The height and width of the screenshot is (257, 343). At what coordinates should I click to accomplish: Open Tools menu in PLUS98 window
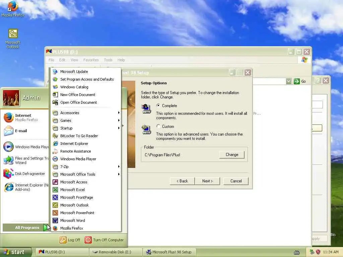pyautogui.click(x=108, y=60)
